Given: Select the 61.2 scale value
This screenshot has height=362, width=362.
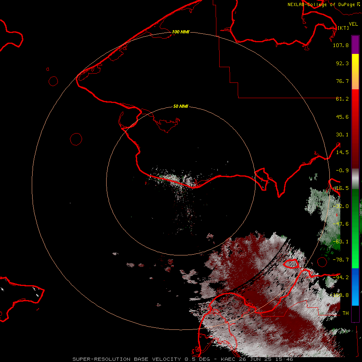Looking at the screenshot, I should pos(342,99).
